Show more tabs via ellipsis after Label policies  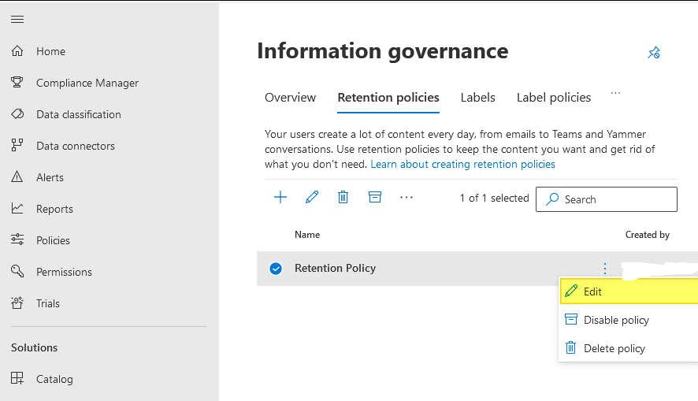[x=615, y=93]
